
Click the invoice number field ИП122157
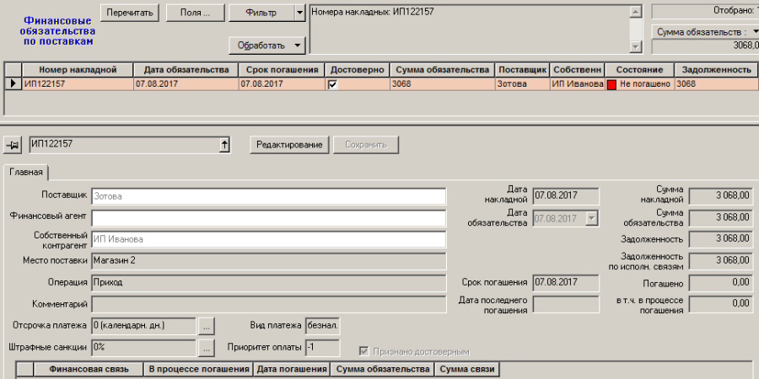[x=125, y=145]
